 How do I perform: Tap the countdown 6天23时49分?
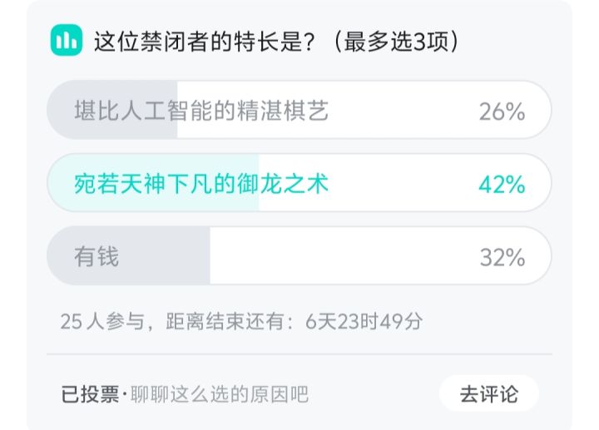(x=364, y=321)
